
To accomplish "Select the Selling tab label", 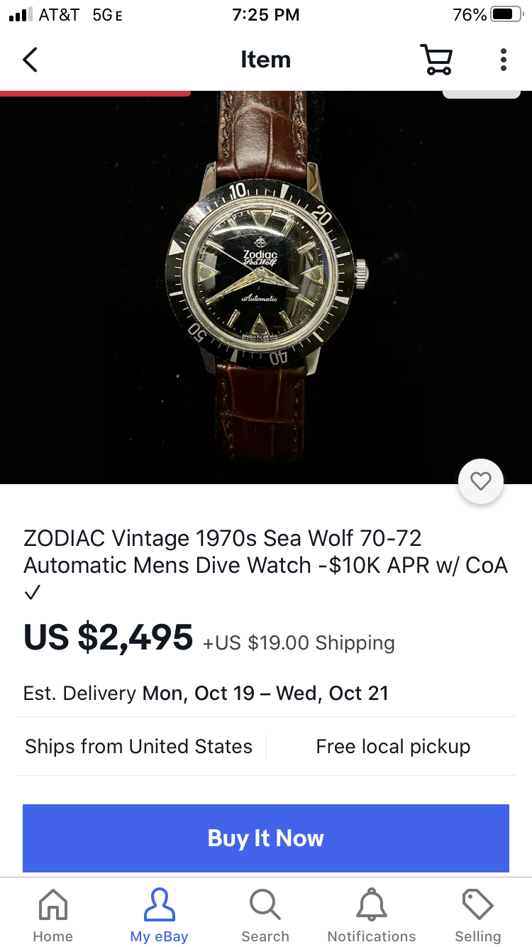I will [477, 936].
